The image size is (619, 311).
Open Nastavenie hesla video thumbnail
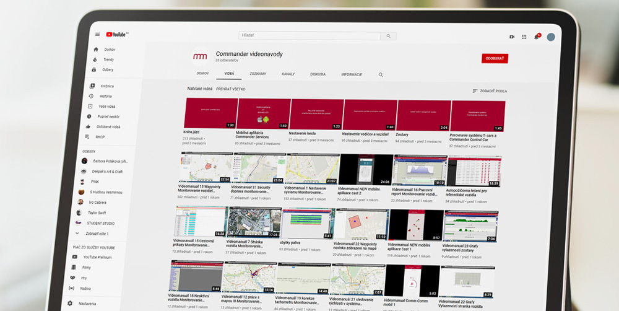point(316,115)
